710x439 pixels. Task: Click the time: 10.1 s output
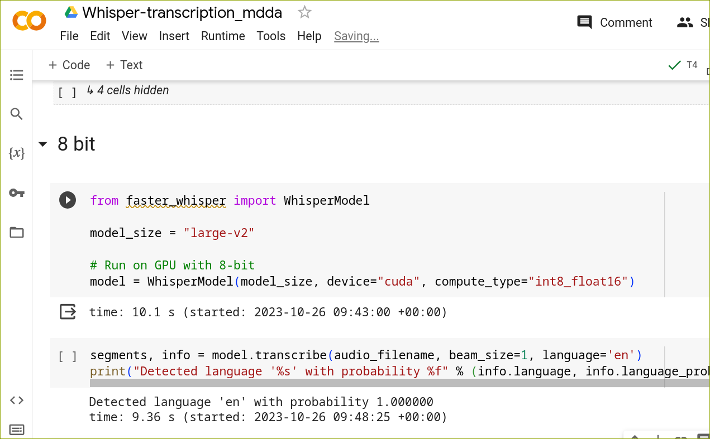click(268, 312)
